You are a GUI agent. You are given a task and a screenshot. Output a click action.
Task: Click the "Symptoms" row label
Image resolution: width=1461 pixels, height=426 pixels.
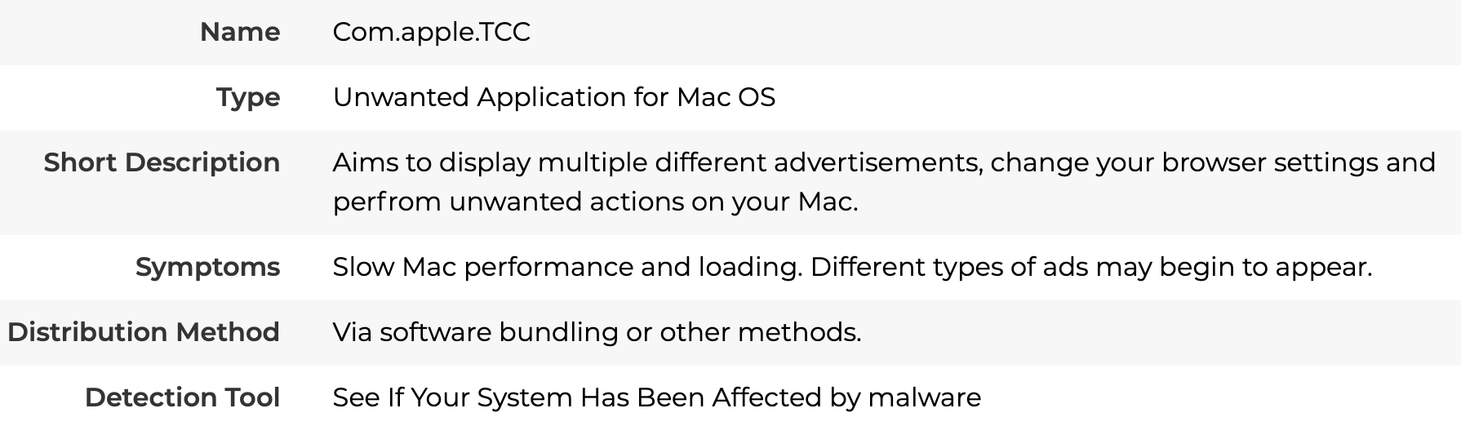pyautogui.click(x=207, y=268)
